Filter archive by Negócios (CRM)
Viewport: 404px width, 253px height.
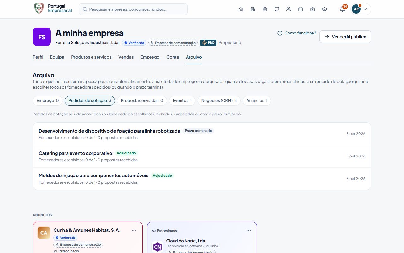(x=219, y=101)
